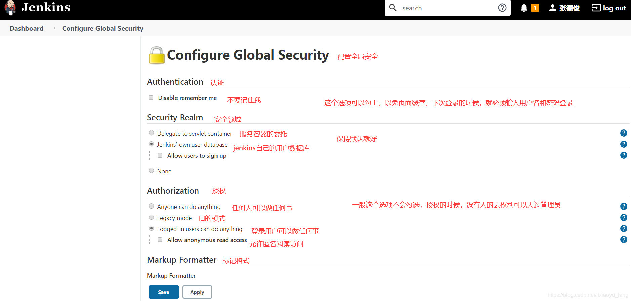Image resolution: width=631 pixels, height=301 pixels.
Task: Save the security configuration
Action: point(164,292)
